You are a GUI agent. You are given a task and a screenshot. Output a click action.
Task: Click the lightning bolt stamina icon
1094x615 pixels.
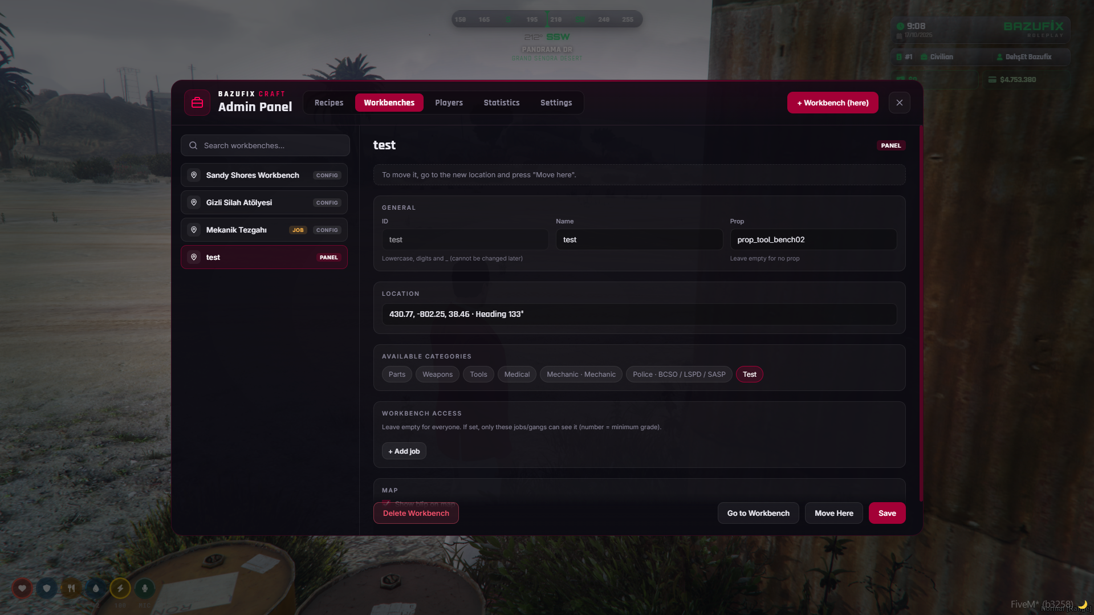120,588
